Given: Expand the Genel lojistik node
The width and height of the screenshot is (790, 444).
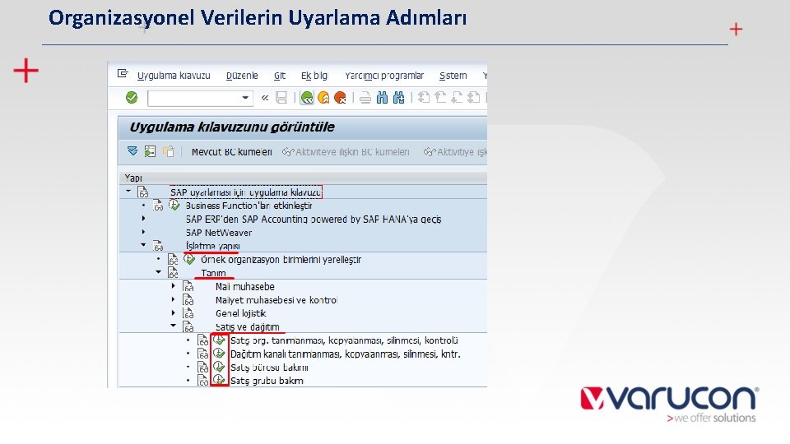Looking at the screenshot, I should (x=174, y=313).
